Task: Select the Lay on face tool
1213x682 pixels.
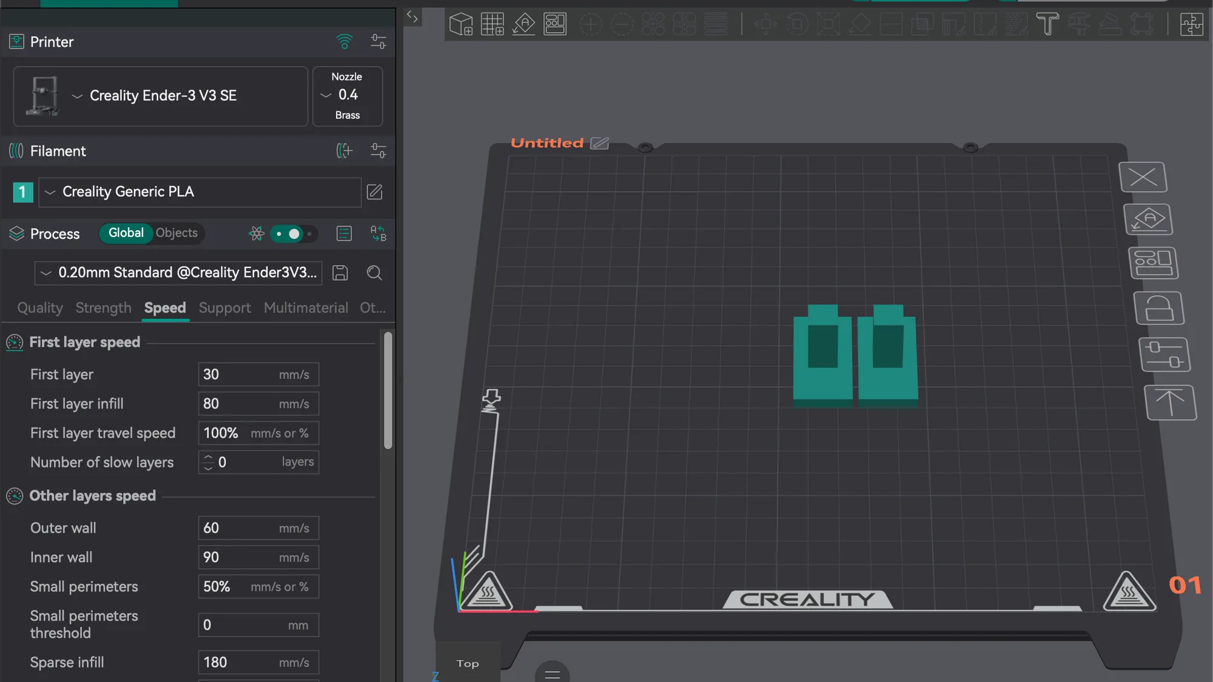Action: 860,24
